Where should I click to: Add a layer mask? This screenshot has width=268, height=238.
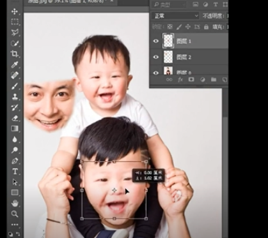pyautogui.click(x=191, y=80)
